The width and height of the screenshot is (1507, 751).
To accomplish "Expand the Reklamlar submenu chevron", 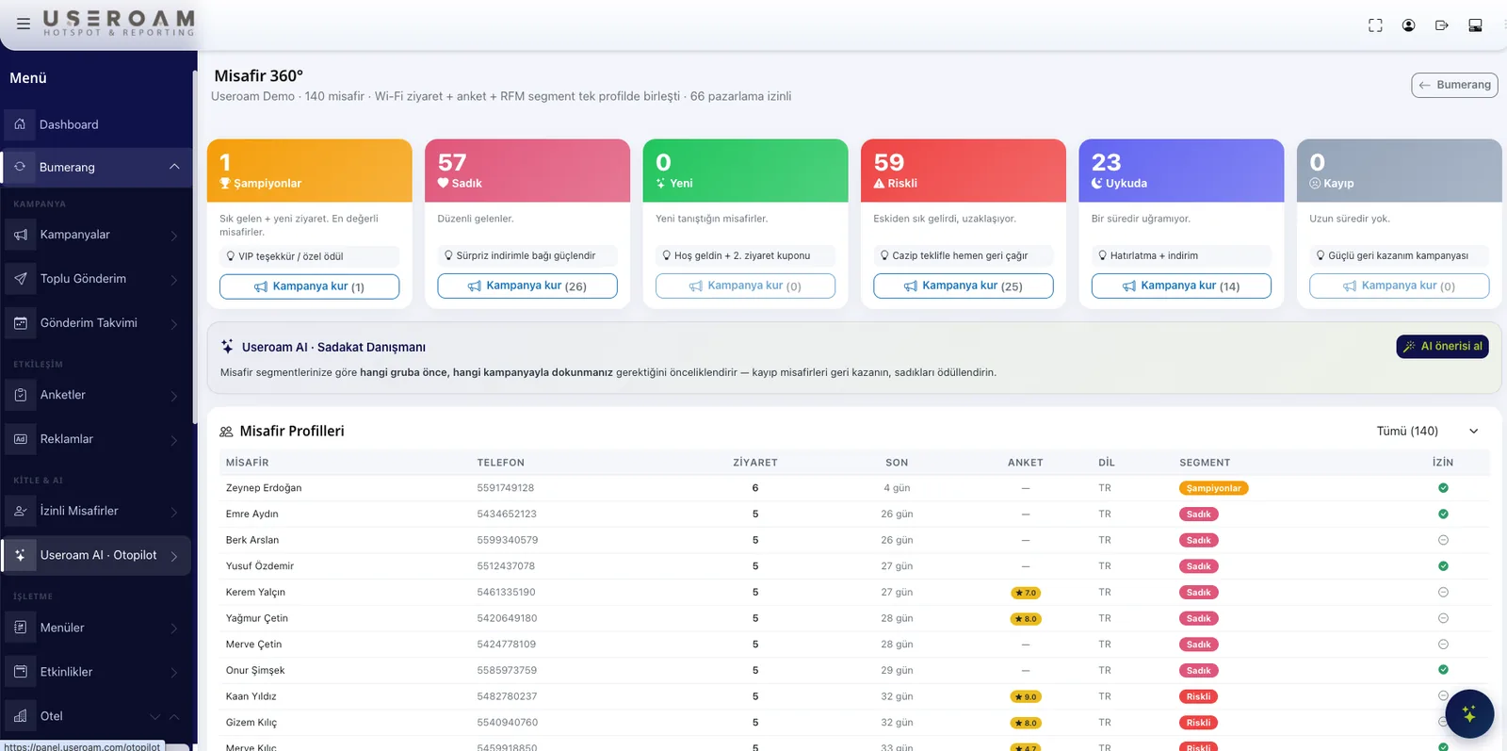I will 174,440.
